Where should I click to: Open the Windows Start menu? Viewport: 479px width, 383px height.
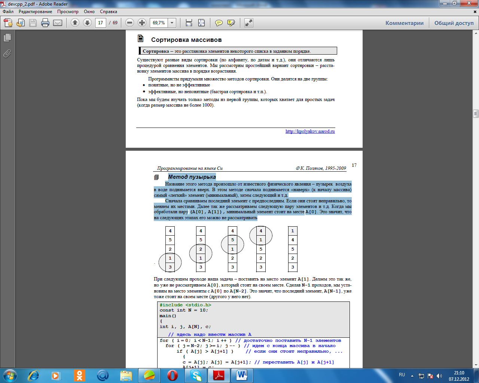point(10,375)
